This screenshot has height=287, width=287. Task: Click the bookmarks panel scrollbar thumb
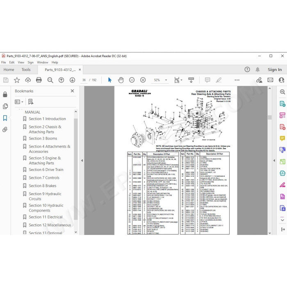pos(76,169)
